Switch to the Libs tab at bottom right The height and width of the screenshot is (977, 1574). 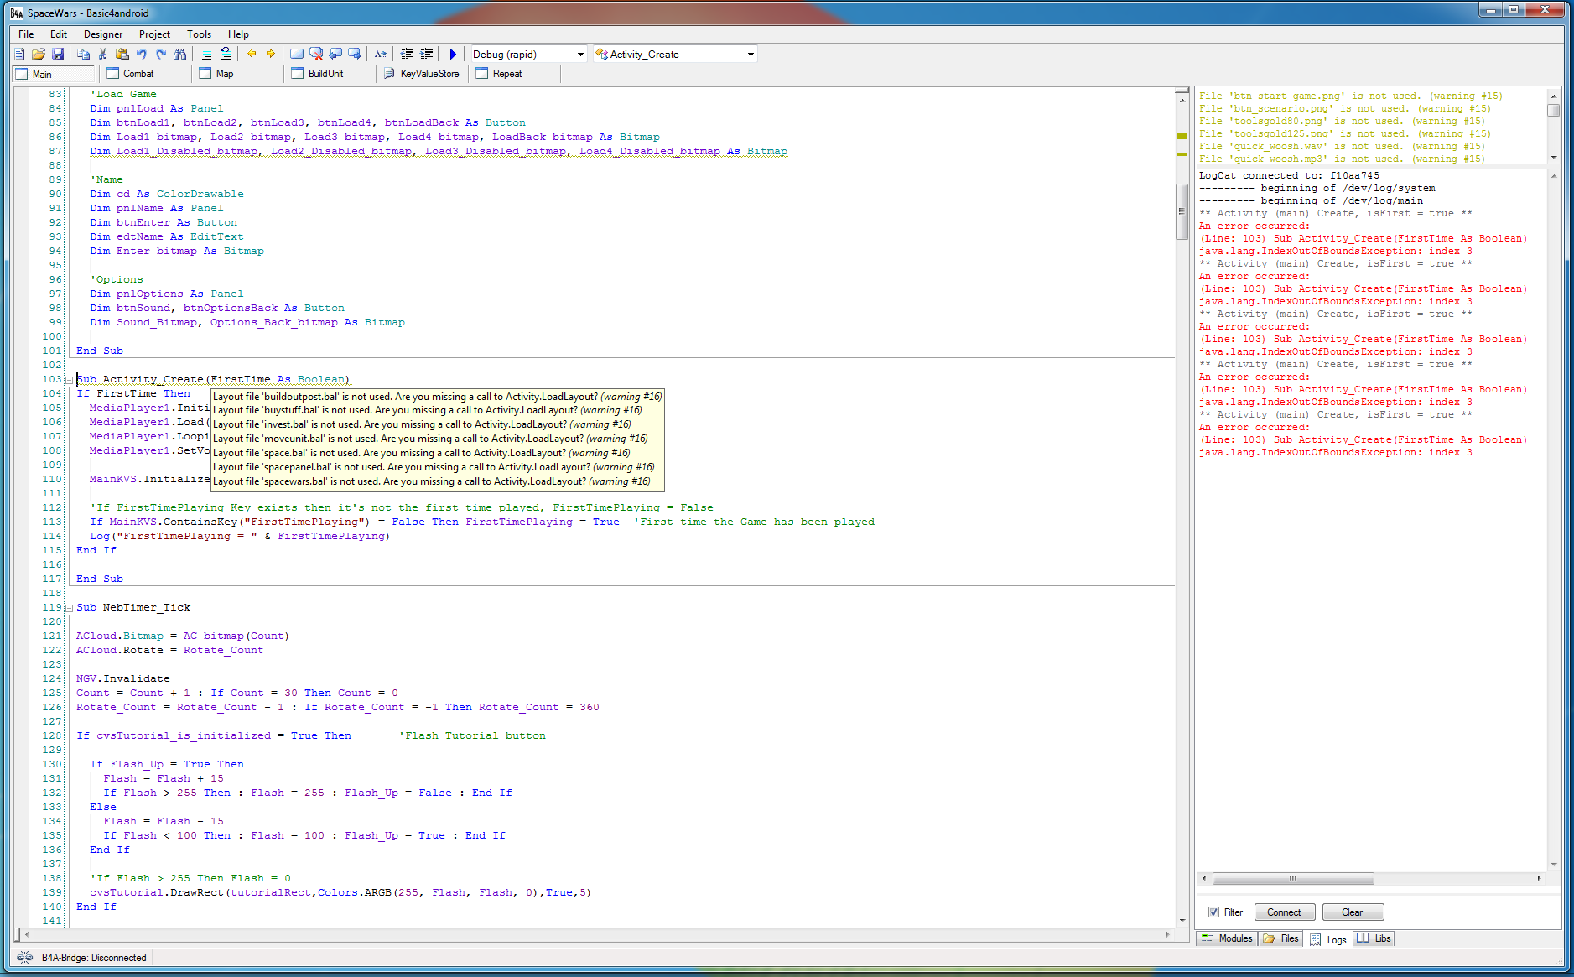1374,938
